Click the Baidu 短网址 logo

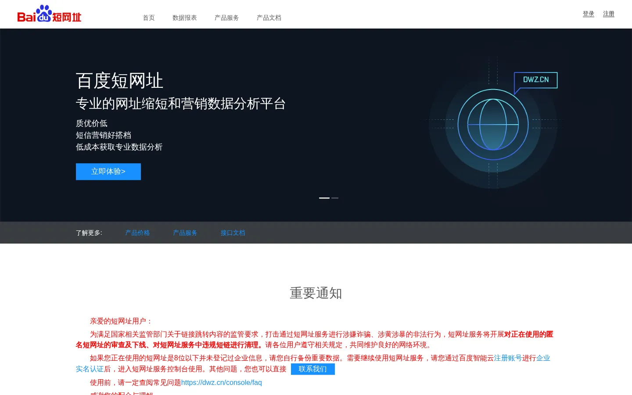coord(49,14)
